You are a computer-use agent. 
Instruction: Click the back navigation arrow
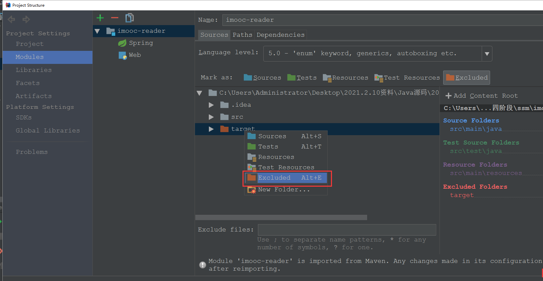coord(11,19)
